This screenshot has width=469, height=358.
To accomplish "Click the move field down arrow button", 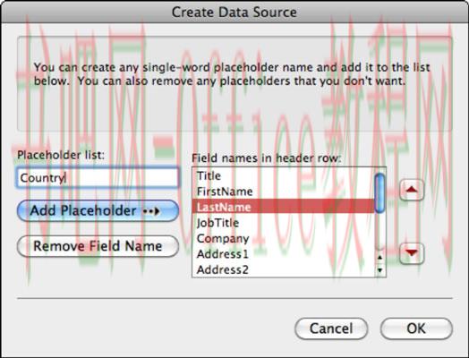I will tap(412, 253).
